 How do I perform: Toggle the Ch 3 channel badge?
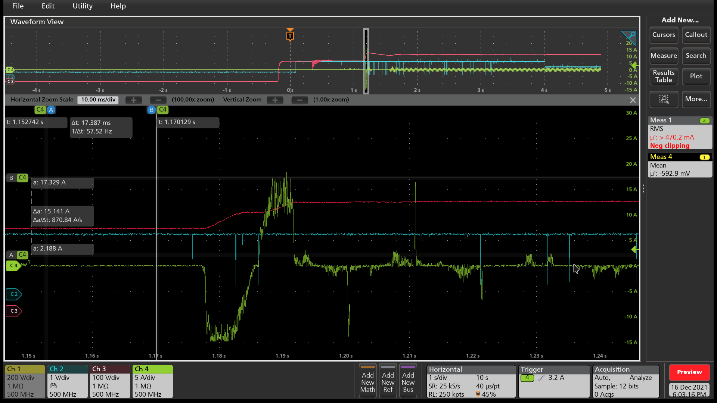pos(110,381)
